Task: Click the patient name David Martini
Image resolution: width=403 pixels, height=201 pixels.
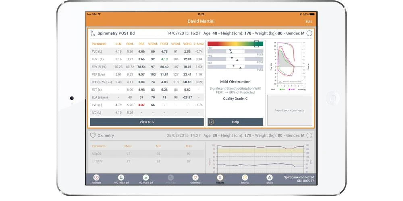Action: pyautogui.click(x=201, y=21)
